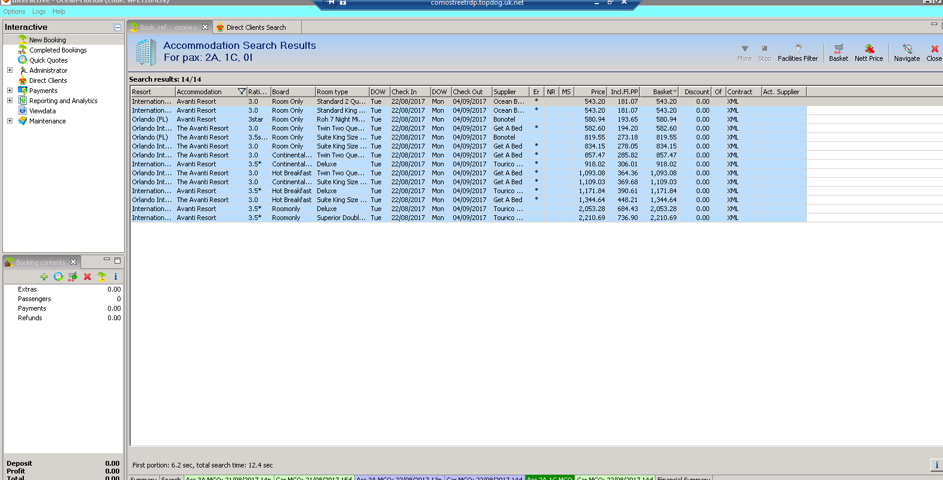
Task: Expand the Reporting and Analytics node
Action: click(x=10, y=101)
